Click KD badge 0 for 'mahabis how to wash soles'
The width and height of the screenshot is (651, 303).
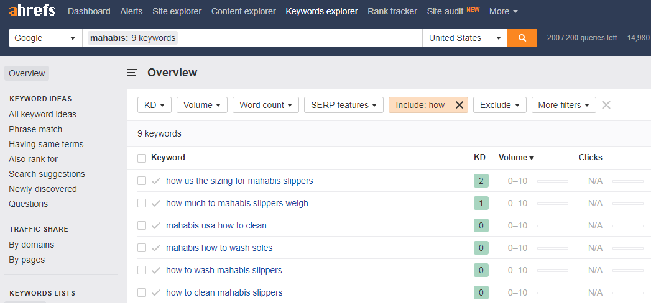(x=481, y=248)
